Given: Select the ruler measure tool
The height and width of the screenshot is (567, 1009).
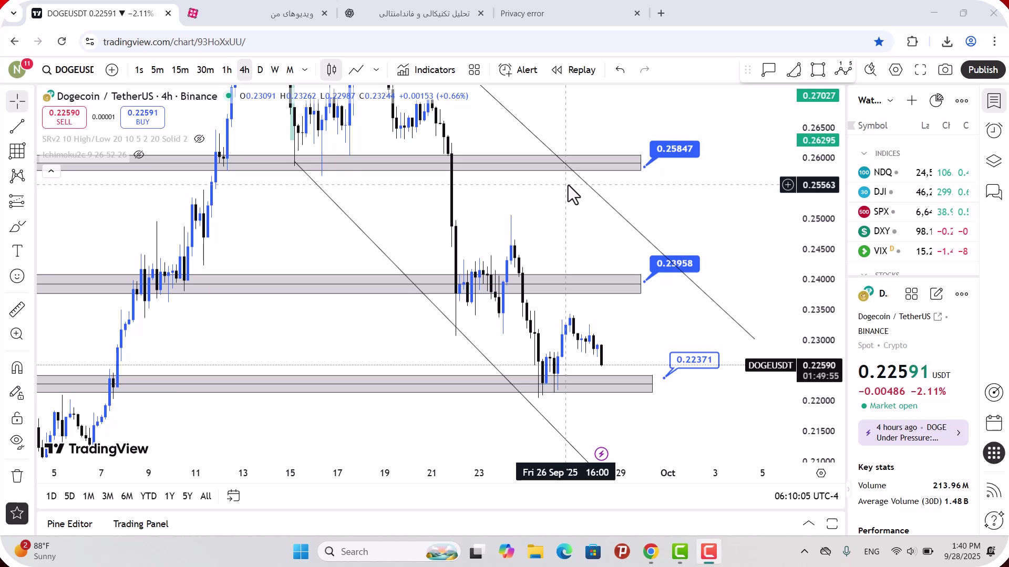Looking at the screenshot, I should point(17,309).
